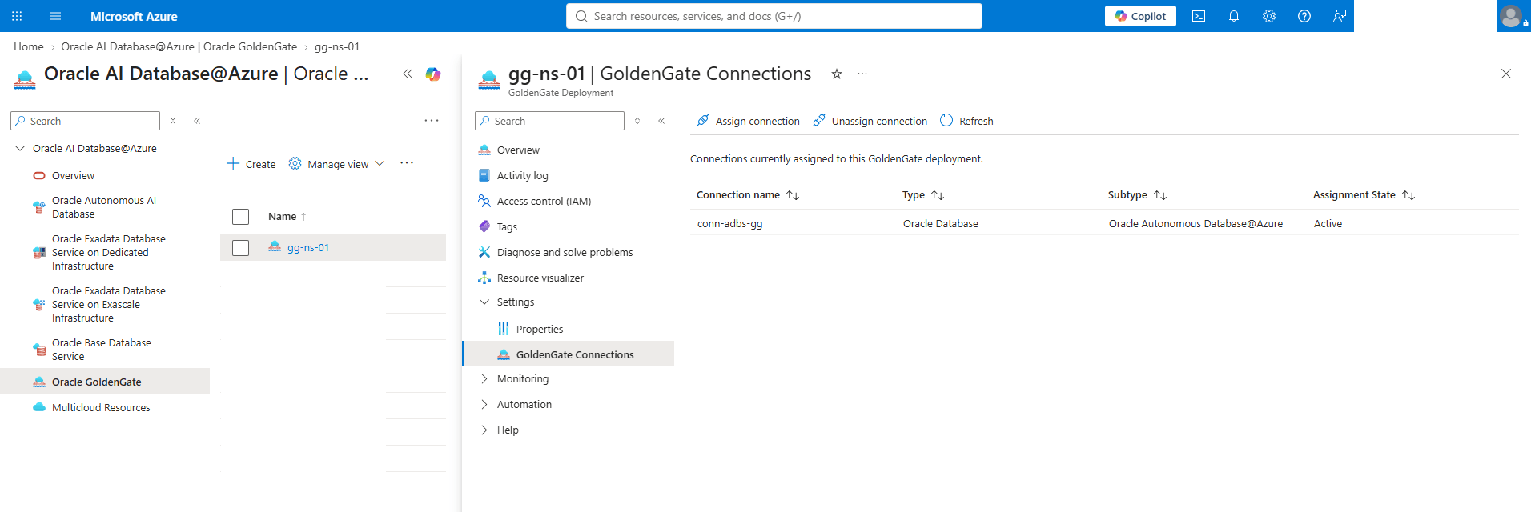The height and width of the screenshot is (512, 1531).
Task: Collapse the gg-ns-01 resource menu
Action: [x=661, y=121]
